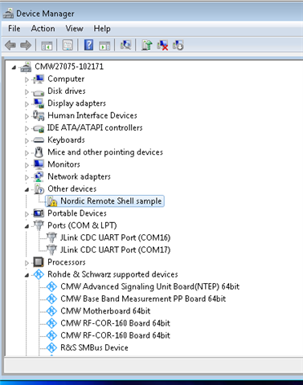The image size is (303, 385).
Task: Open the Properties toolbar icon
Action: [68, 45]
